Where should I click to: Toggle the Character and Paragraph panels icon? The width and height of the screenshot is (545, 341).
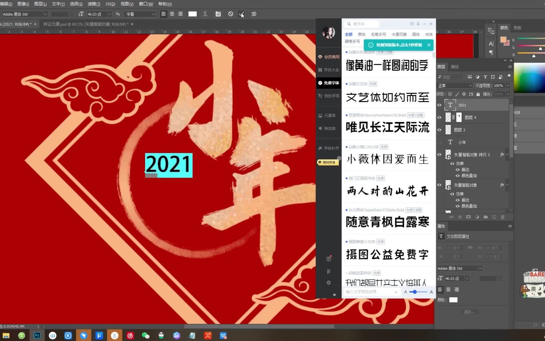pyautogui.click(x=218, y=14)
